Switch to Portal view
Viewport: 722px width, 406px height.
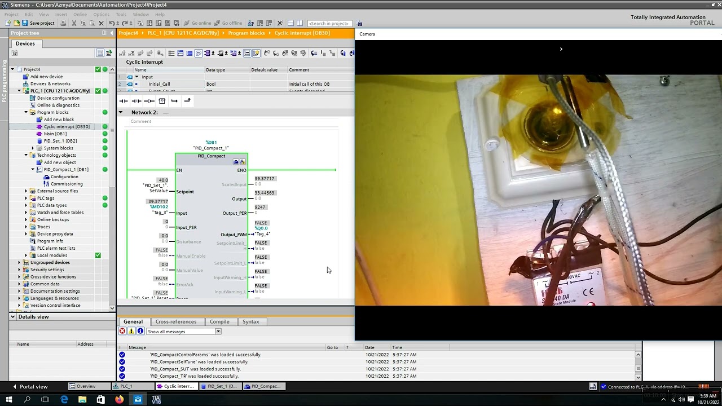point(29,387)
